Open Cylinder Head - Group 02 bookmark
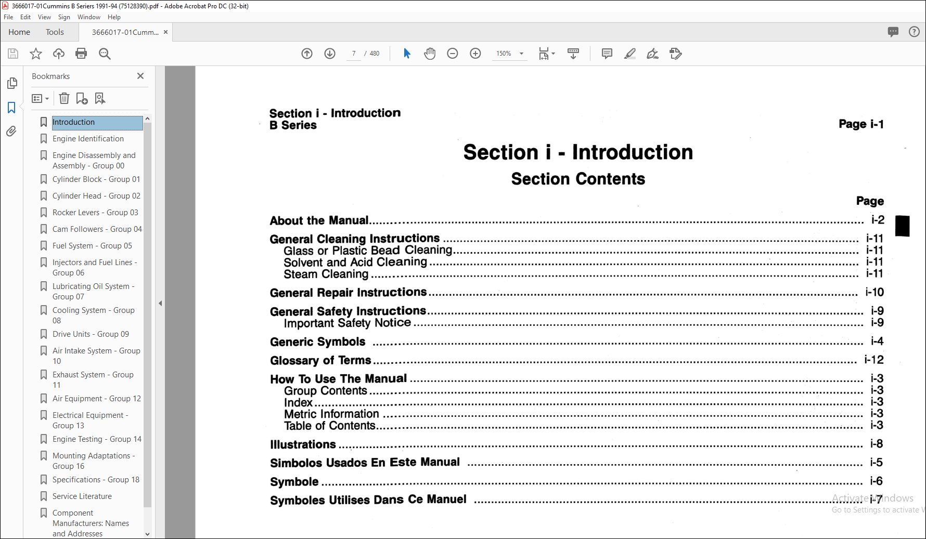926x539 pixels. tap(96, 196)
